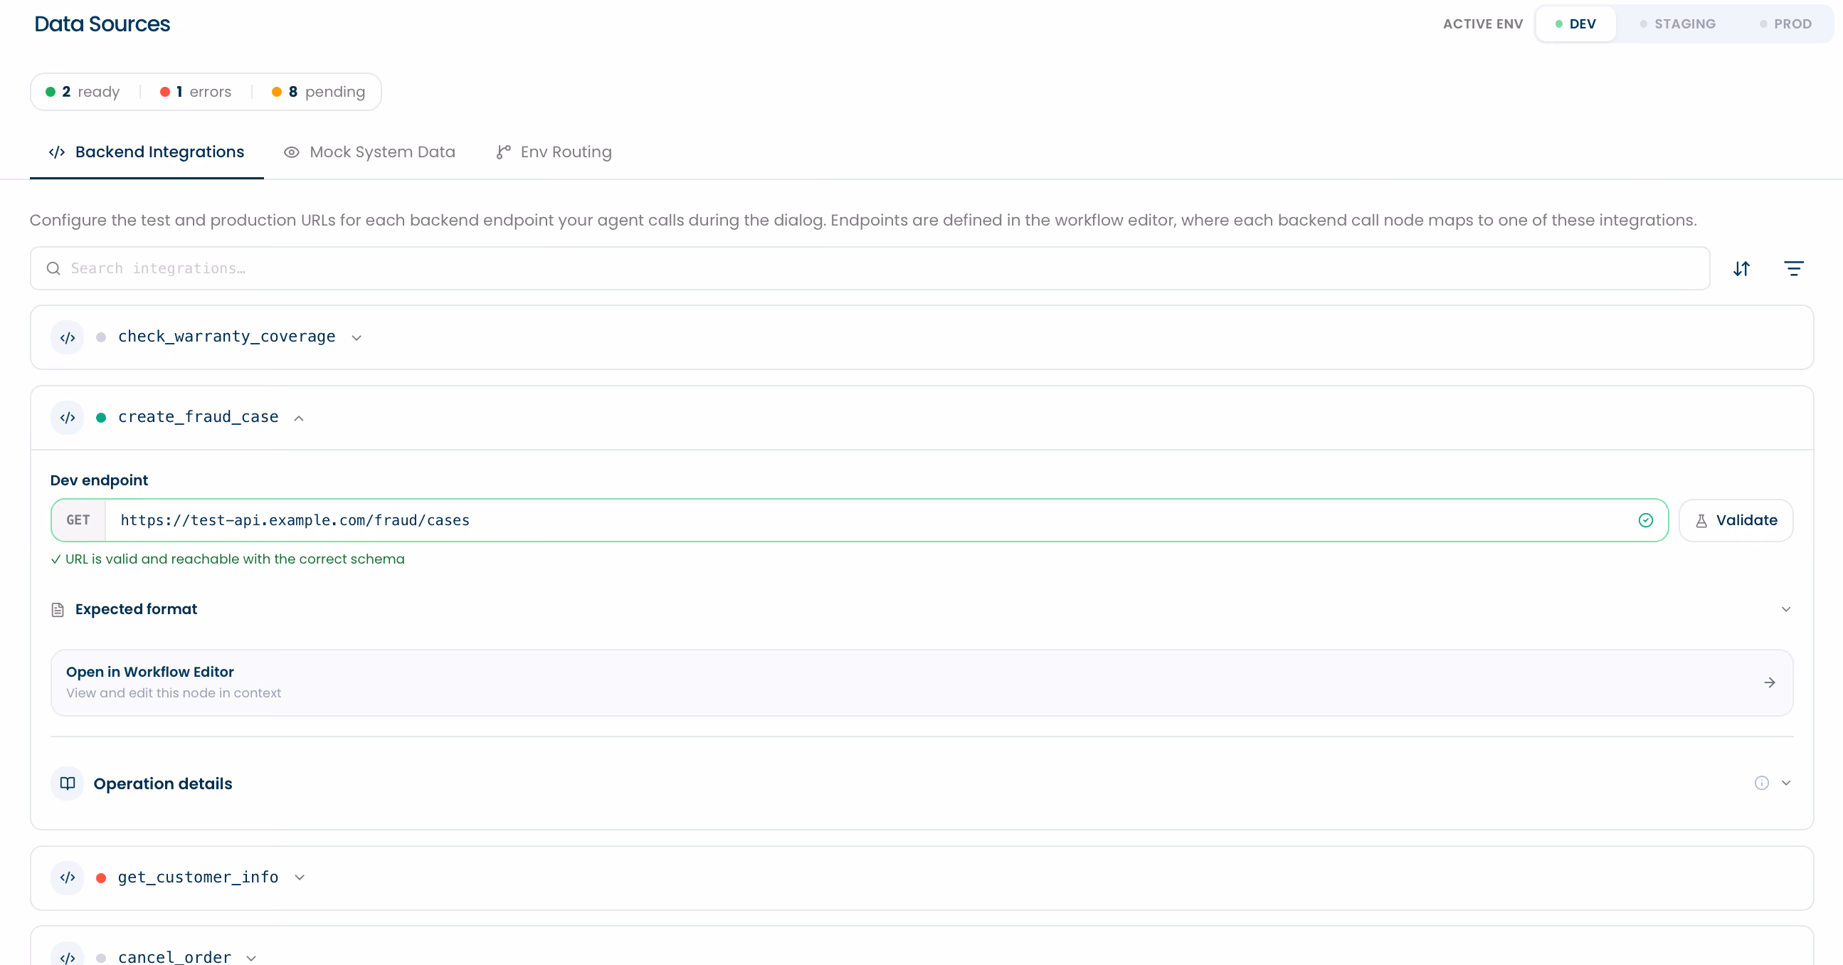Click the book icon next to Operation details
1843x965 pixels.
click(68, 784)
